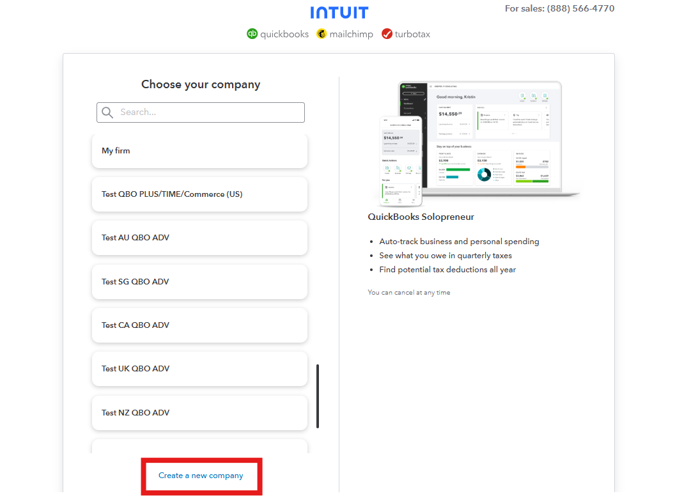Click the turbotax brand text

click(412, 34)
